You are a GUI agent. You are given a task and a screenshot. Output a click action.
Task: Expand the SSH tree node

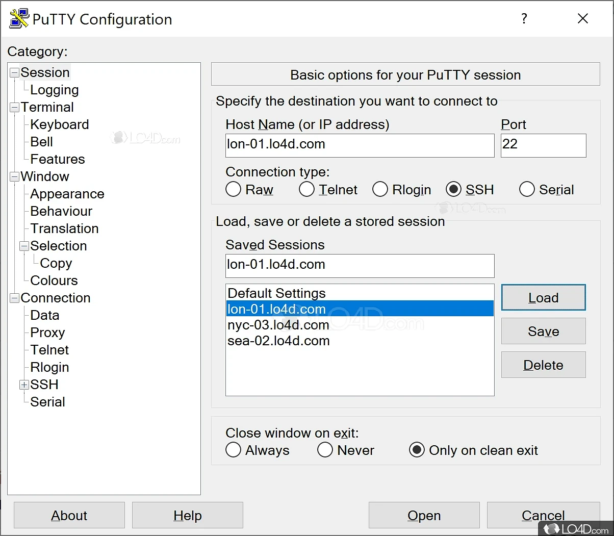click(24, 385)
